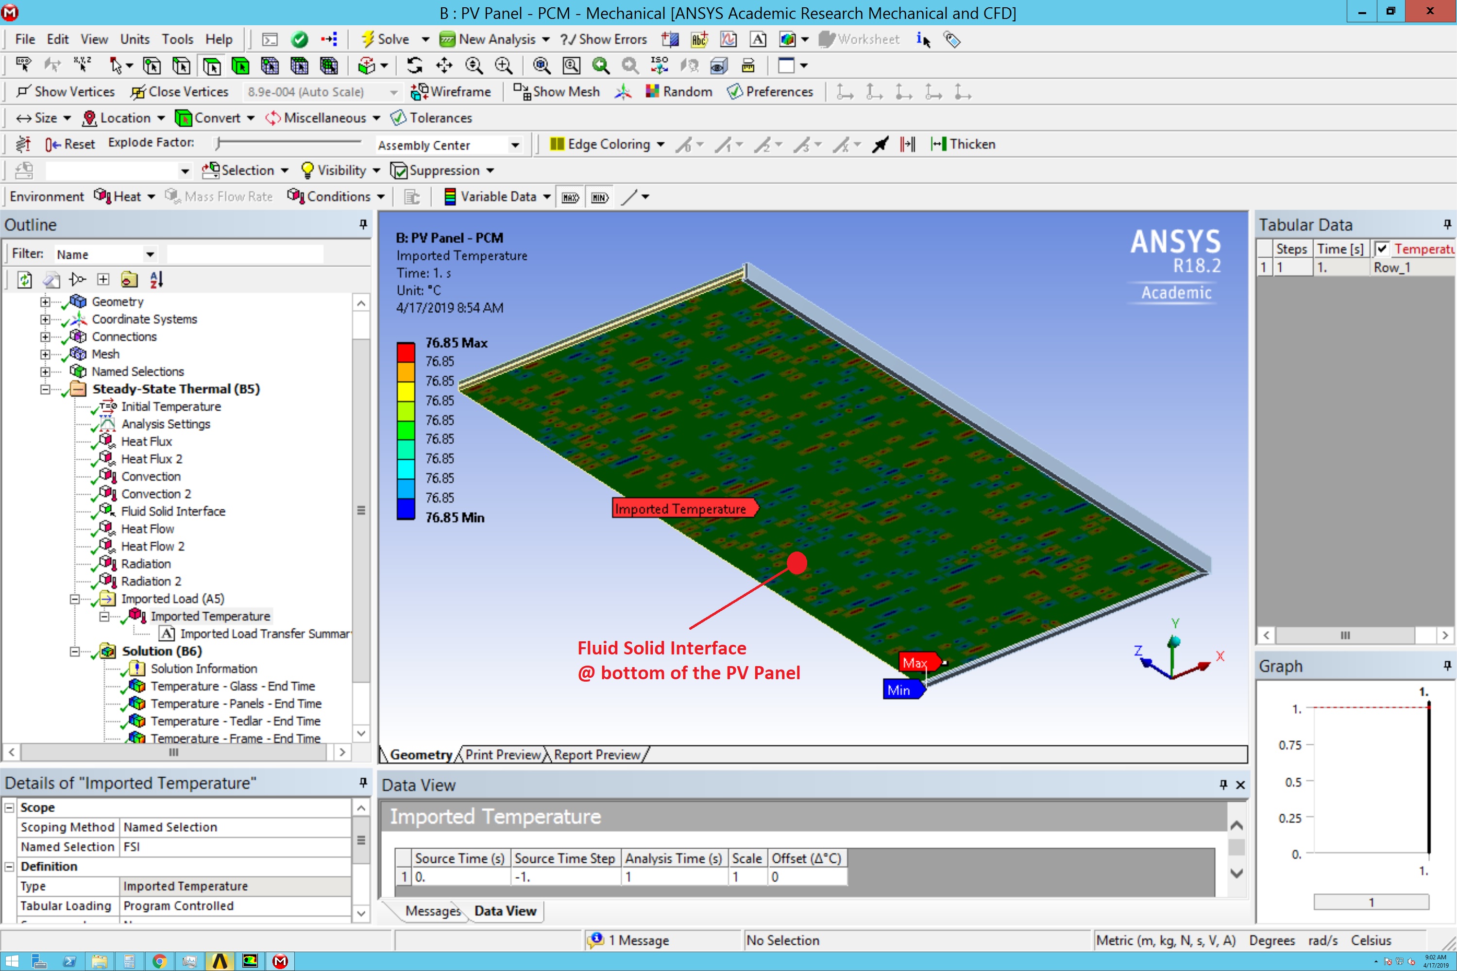Open the Preferences button

(x=770, y=92)
